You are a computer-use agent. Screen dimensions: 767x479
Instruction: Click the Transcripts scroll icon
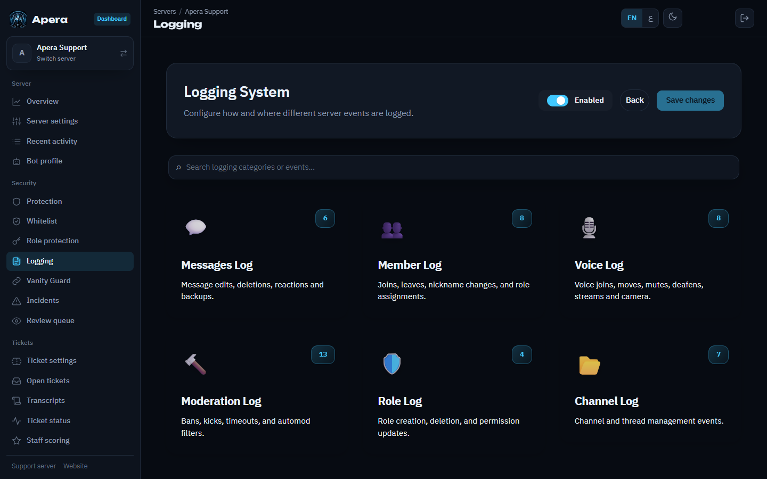click(17, 401)
